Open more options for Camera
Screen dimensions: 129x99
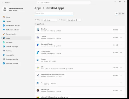point(121,37)
